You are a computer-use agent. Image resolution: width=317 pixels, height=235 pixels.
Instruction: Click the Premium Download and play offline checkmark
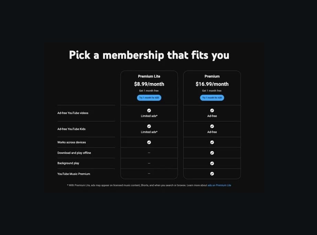[x=212, y=153]
